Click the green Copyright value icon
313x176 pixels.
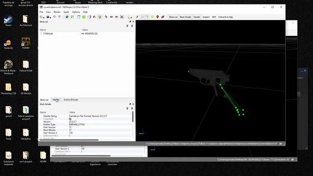[x=70, y=119]
